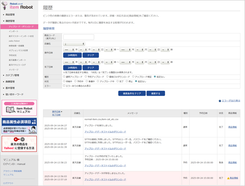Open the 操作日時 start day dropdown
This screenshot has height=186, width=245.
click(96, 49)
